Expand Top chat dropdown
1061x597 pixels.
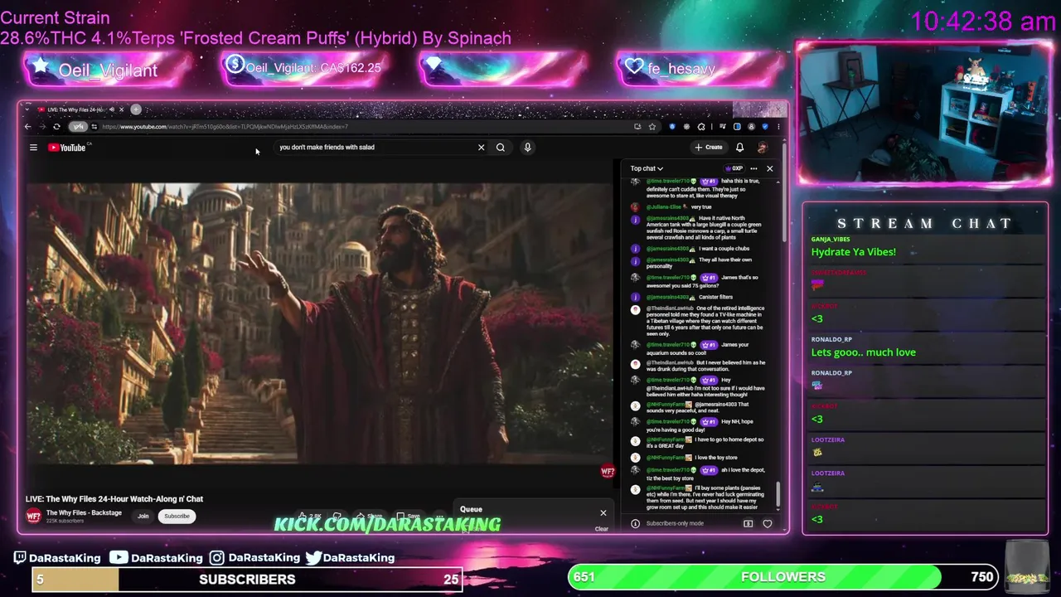tap(647, 168)
